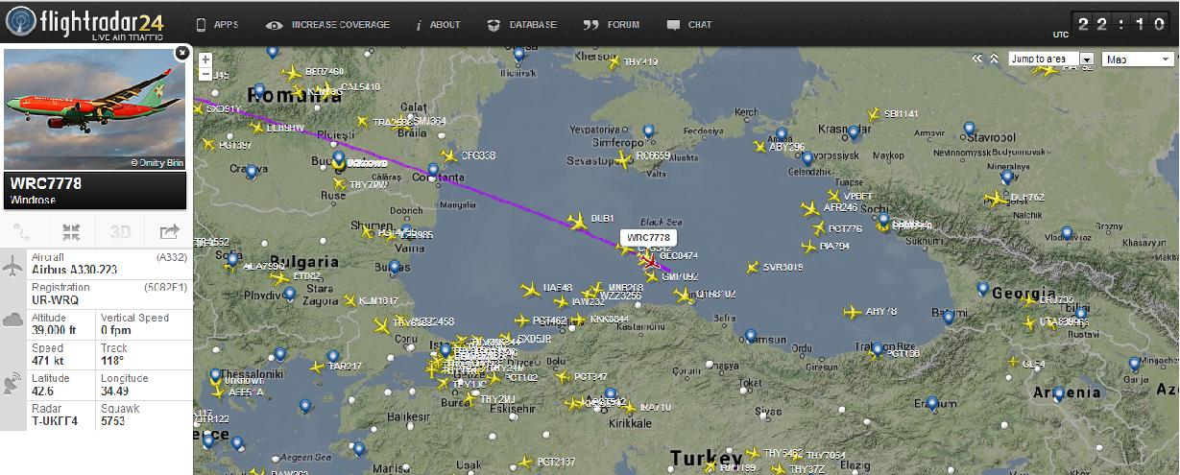Collapse toolbar with double left chevrons
Image resolution: width=1180 pixels, height=475 pixels.
click(x=978, y=59)
